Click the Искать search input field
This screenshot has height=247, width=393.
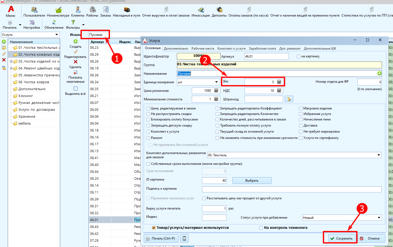coord(99,35)
